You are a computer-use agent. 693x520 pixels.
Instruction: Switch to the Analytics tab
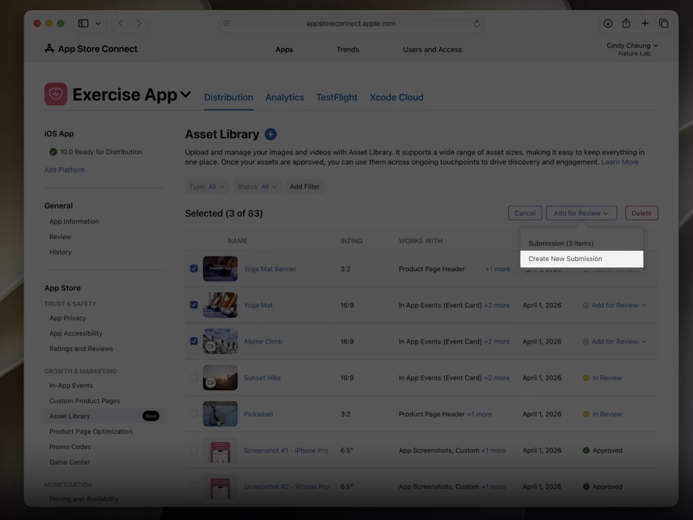coord(285,97)
